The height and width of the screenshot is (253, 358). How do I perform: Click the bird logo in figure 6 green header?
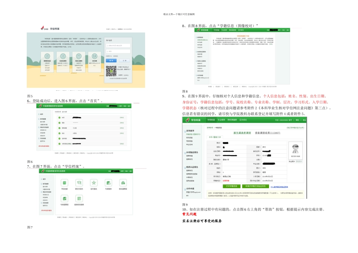coord(40,106)
